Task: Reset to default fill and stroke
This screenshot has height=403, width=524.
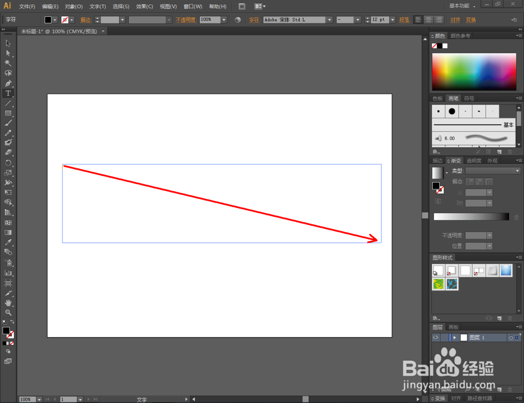Action: [4, 322]
